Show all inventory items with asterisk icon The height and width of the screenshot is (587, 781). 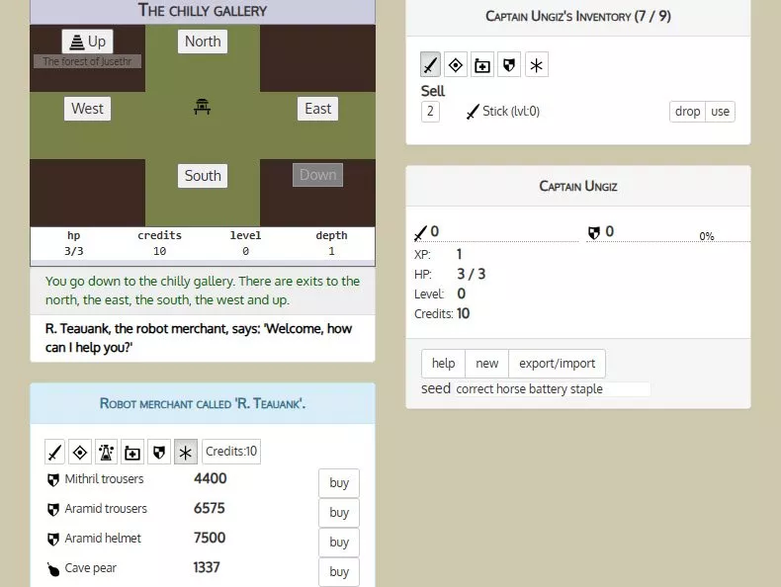pos(536,65)
